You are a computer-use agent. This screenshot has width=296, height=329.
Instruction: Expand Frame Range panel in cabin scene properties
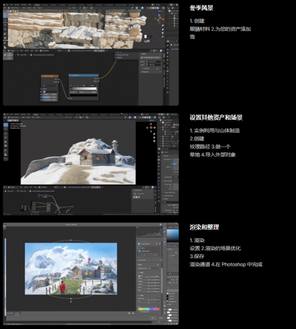(x=168, y=181)
